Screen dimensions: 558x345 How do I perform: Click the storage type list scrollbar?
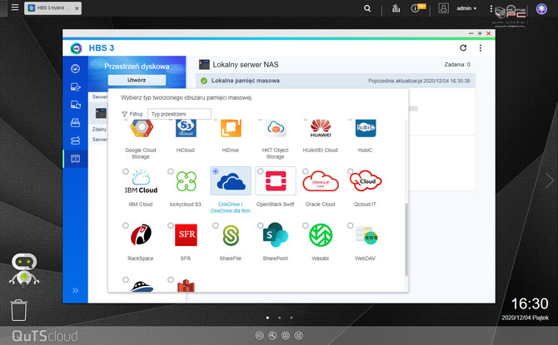pyautogui.click(x=406, y=239)
